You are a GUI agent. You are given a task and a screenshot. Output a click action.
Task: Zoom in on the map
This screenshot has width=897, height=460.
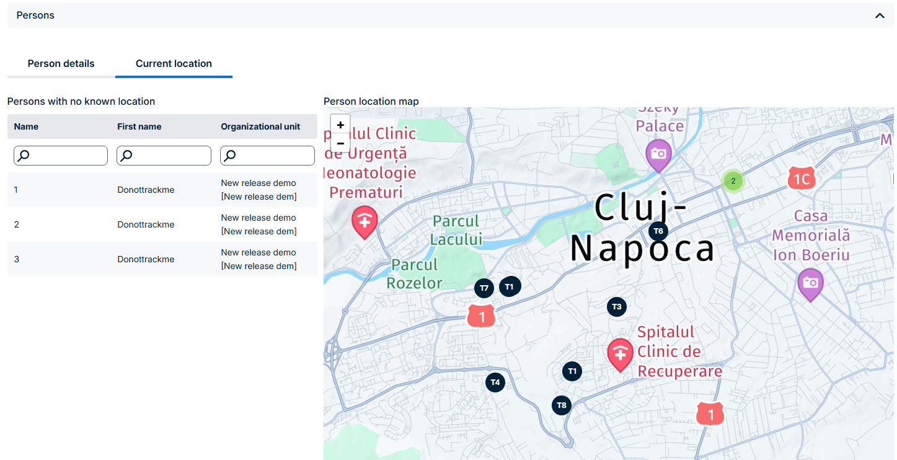[340, 125]
